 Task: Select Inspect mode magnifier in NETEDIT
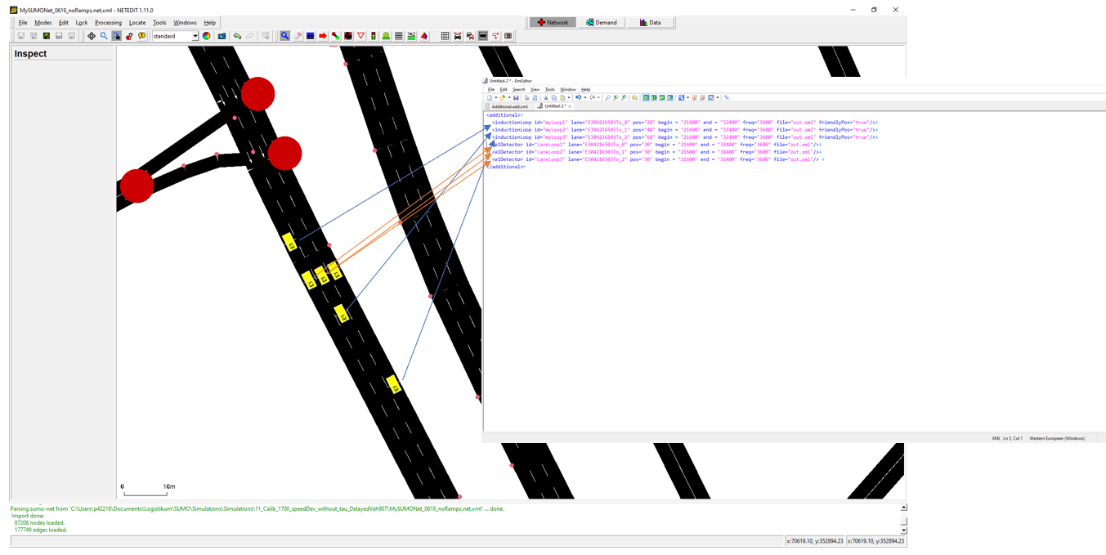284,36
